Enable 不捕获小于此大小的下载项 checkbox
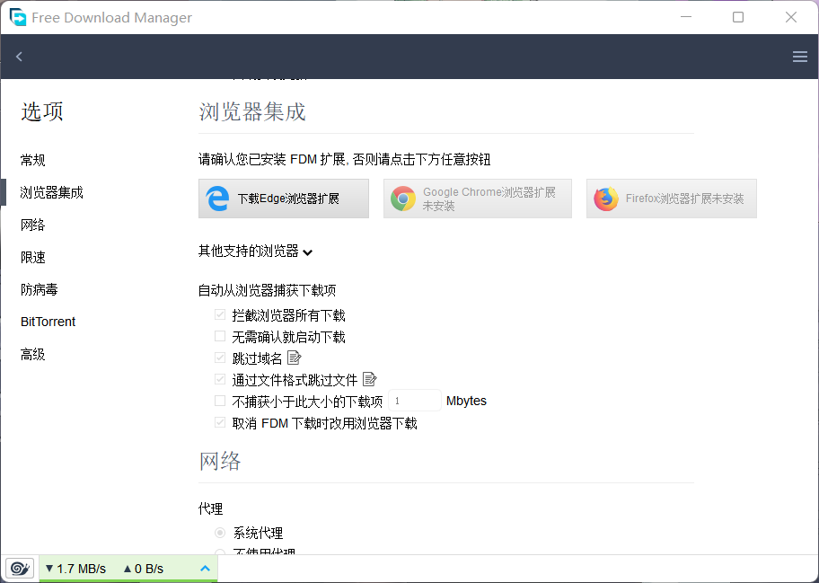This screenshot has height=583, width=819. click(220, 401)
